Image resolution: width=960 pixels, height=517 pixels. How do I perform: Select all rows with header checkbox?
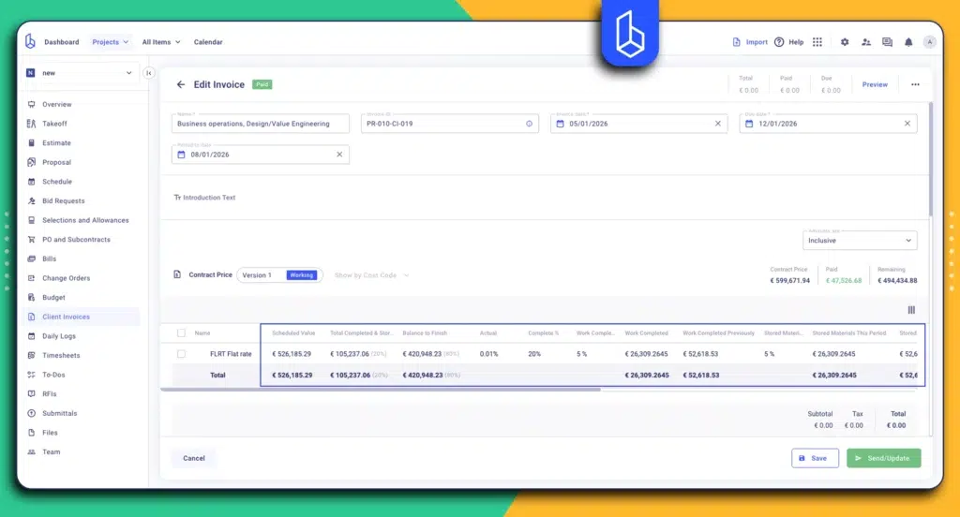pos(181,332)
